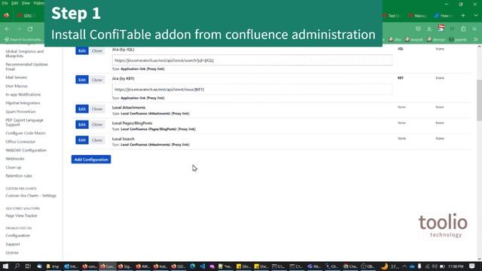The height and width of the screenshot is (271, 482).
Task: Open Page View Tracker sidebar link
Action: pyautogui.click(x=22, y=216)
